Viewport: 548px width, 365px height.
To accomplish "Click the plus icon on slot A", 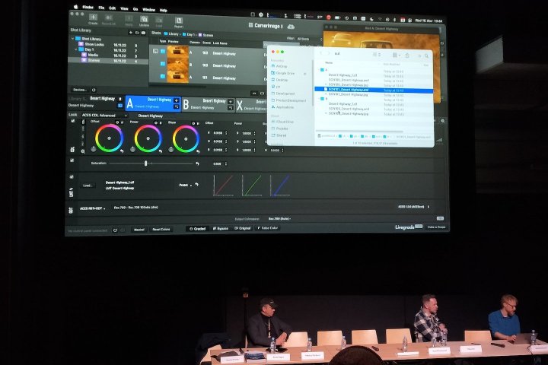I will [176, 100].
